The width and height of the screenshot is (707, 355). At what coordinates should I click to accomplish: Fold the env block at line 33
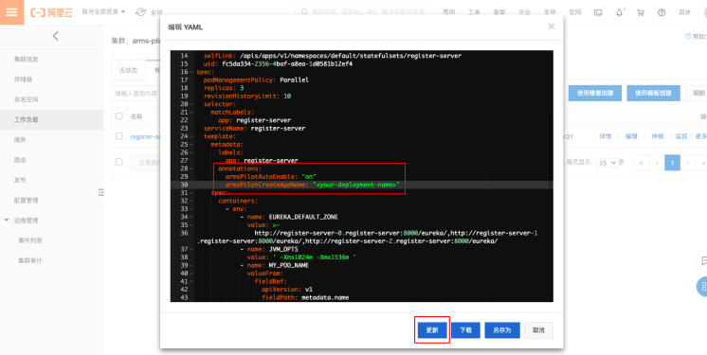(192, 208)
